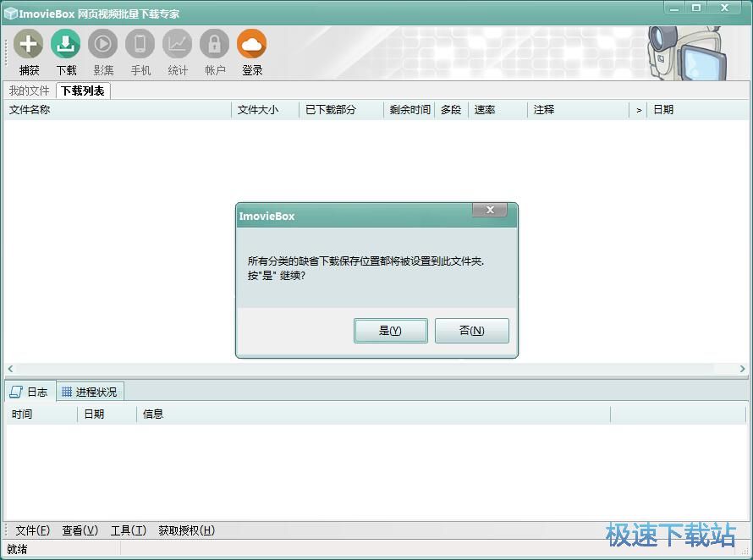Switch to the 我的文件 tab

click(x=30, y=91)
